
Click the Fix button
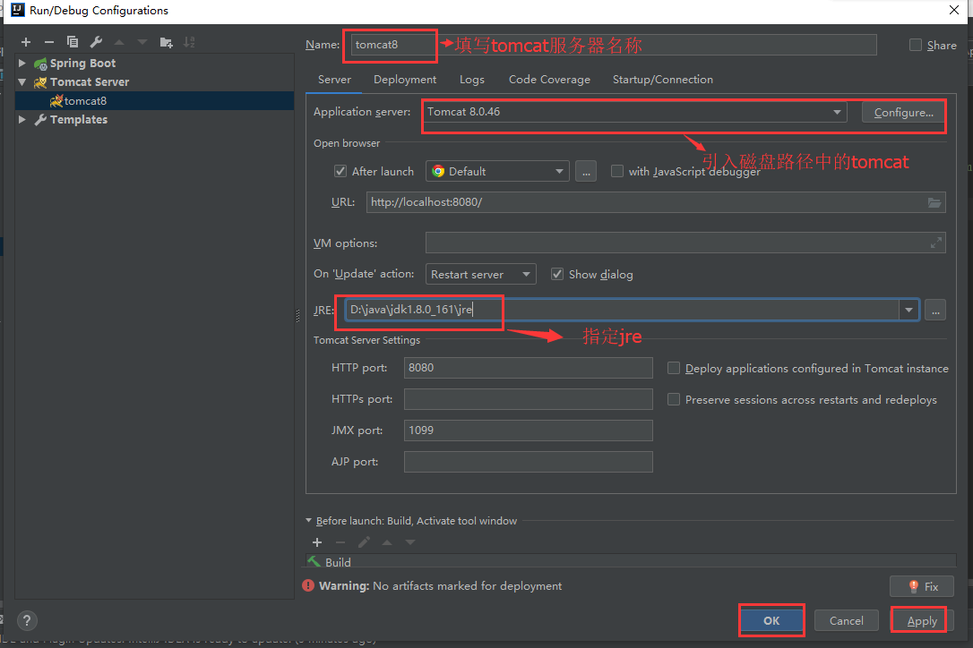tap(922, 586)
